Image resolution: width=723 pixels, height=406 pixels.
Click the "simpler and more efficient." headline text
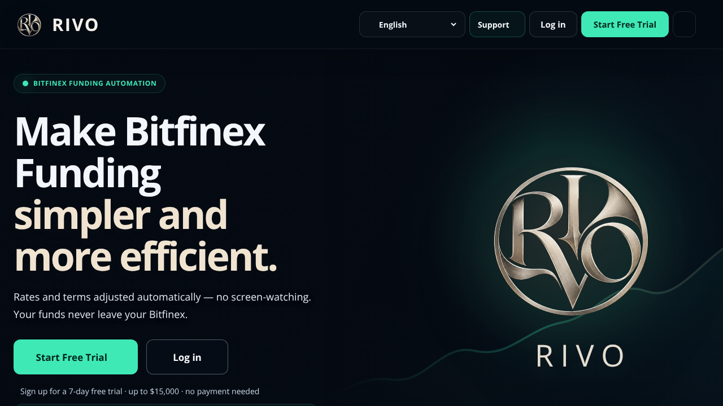[x=145, y=236]
